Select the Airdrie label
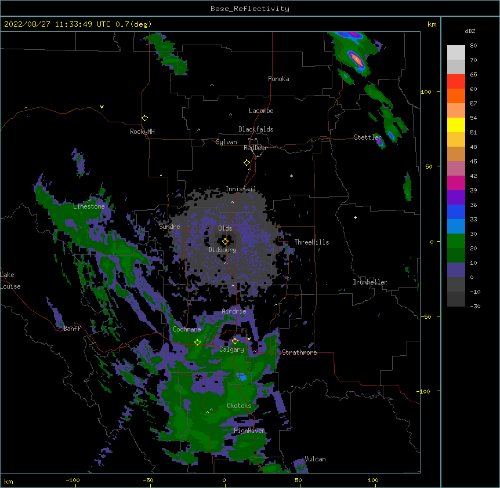The height and width of the screenshot is (488, 500). (x=234, y=311)
